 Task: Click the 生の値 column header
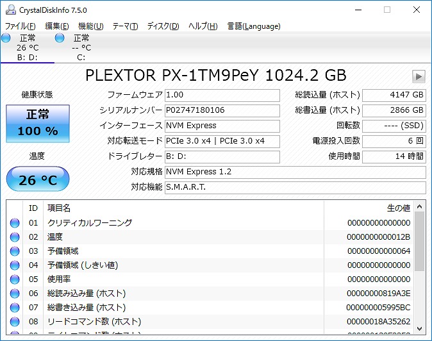[x=397, y=208]
